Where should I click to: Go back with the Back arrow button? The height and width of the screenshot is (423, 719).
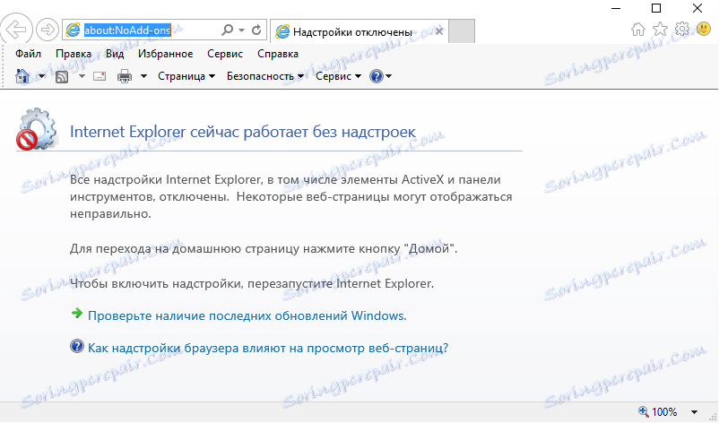16,30
